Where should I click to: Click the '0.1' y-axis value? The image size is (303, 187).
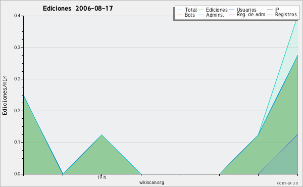click(17, 142)
